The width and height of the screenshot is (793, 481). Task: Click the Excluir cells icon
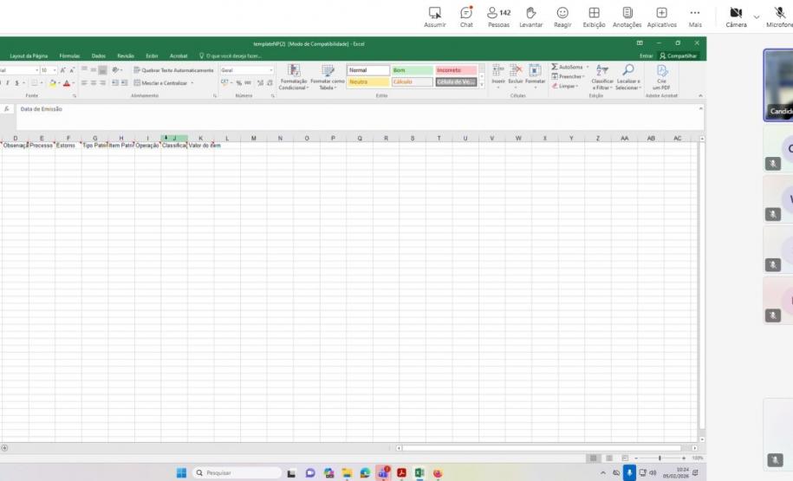point(517,72)
